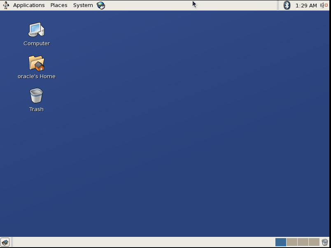Open the 1:29 AM clock applet
The height and width of the screenshot is (248, 331).
pos(306,5)
